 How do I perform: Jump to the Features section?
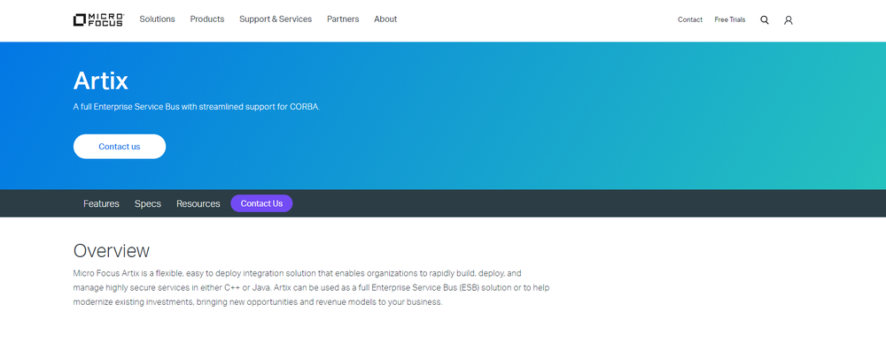(x=101, y=203)
